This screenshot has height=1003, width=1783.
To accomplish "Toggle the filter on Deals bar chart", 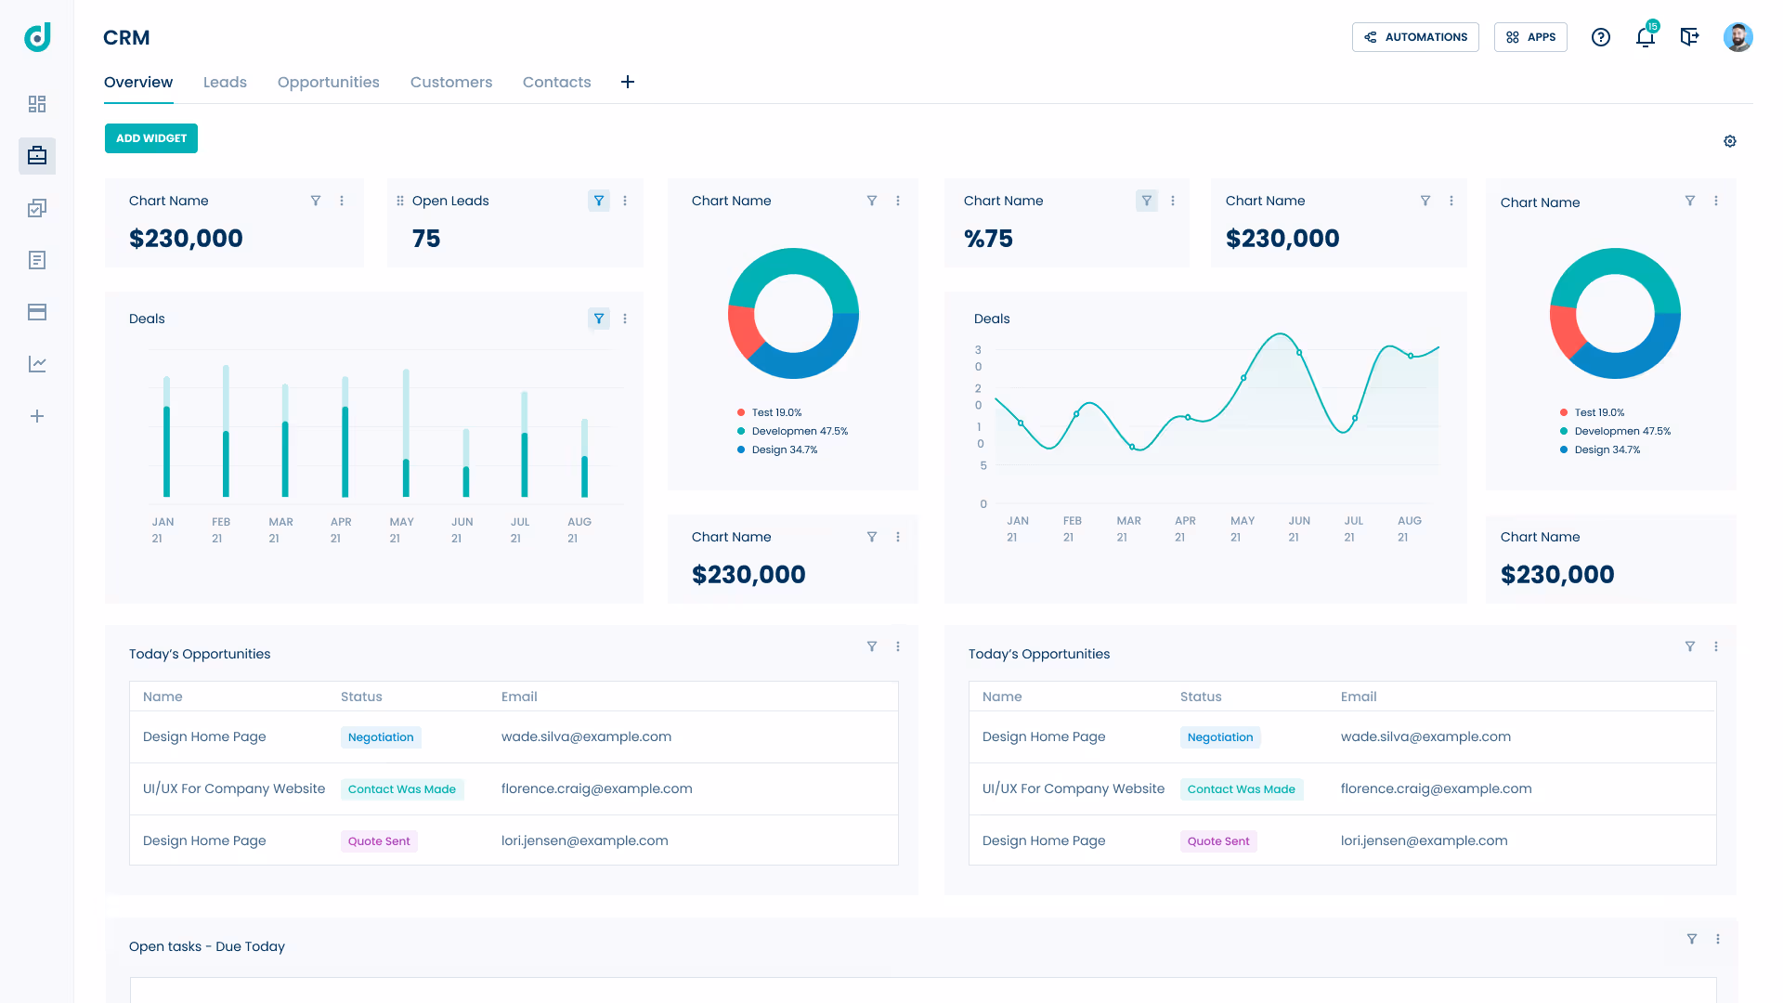I will click(x=599, y=319).
